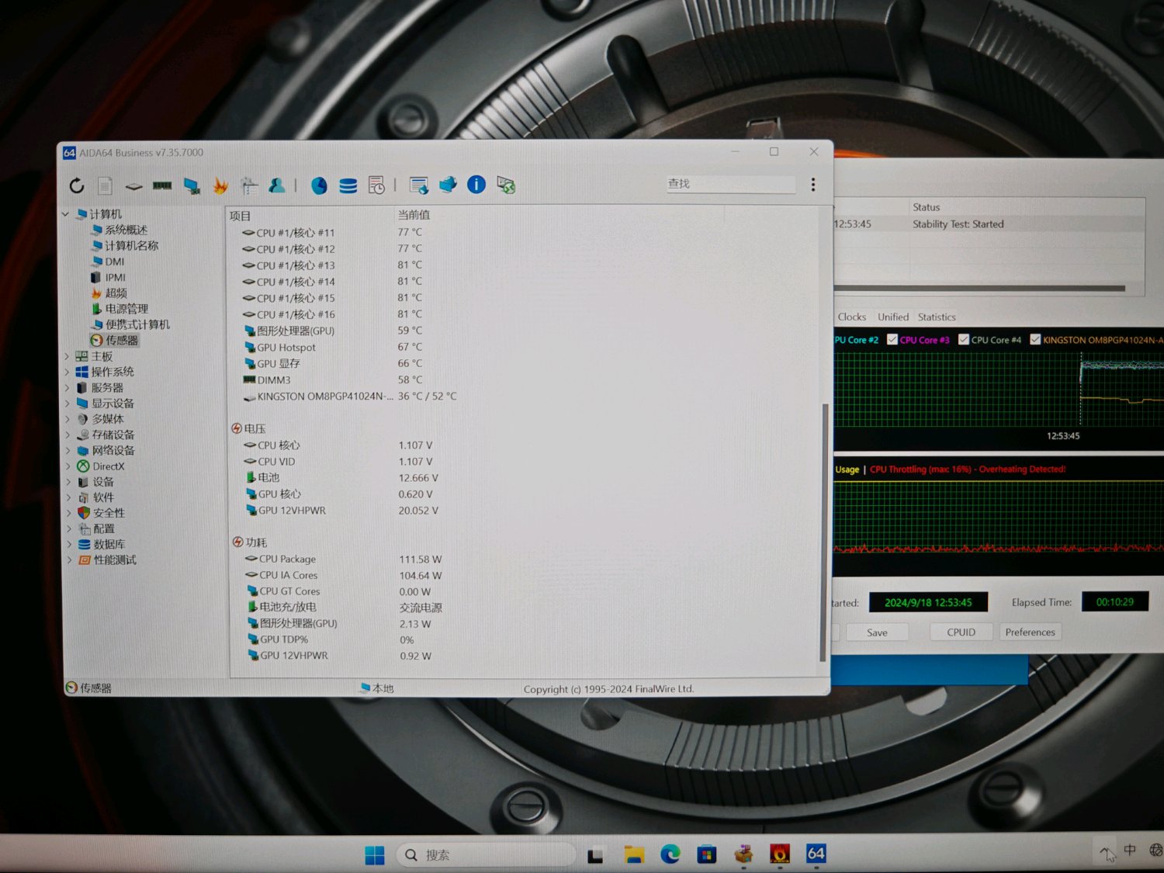Click the FurMark flame taskbar icon
Image resolution: width=1164 pixels, height=873 pixels.
coord(779,854)
